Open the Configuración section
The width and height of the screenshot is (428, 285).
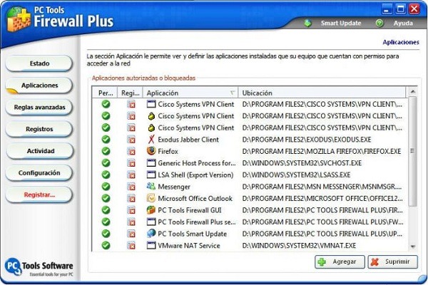(x=39, y=172)
